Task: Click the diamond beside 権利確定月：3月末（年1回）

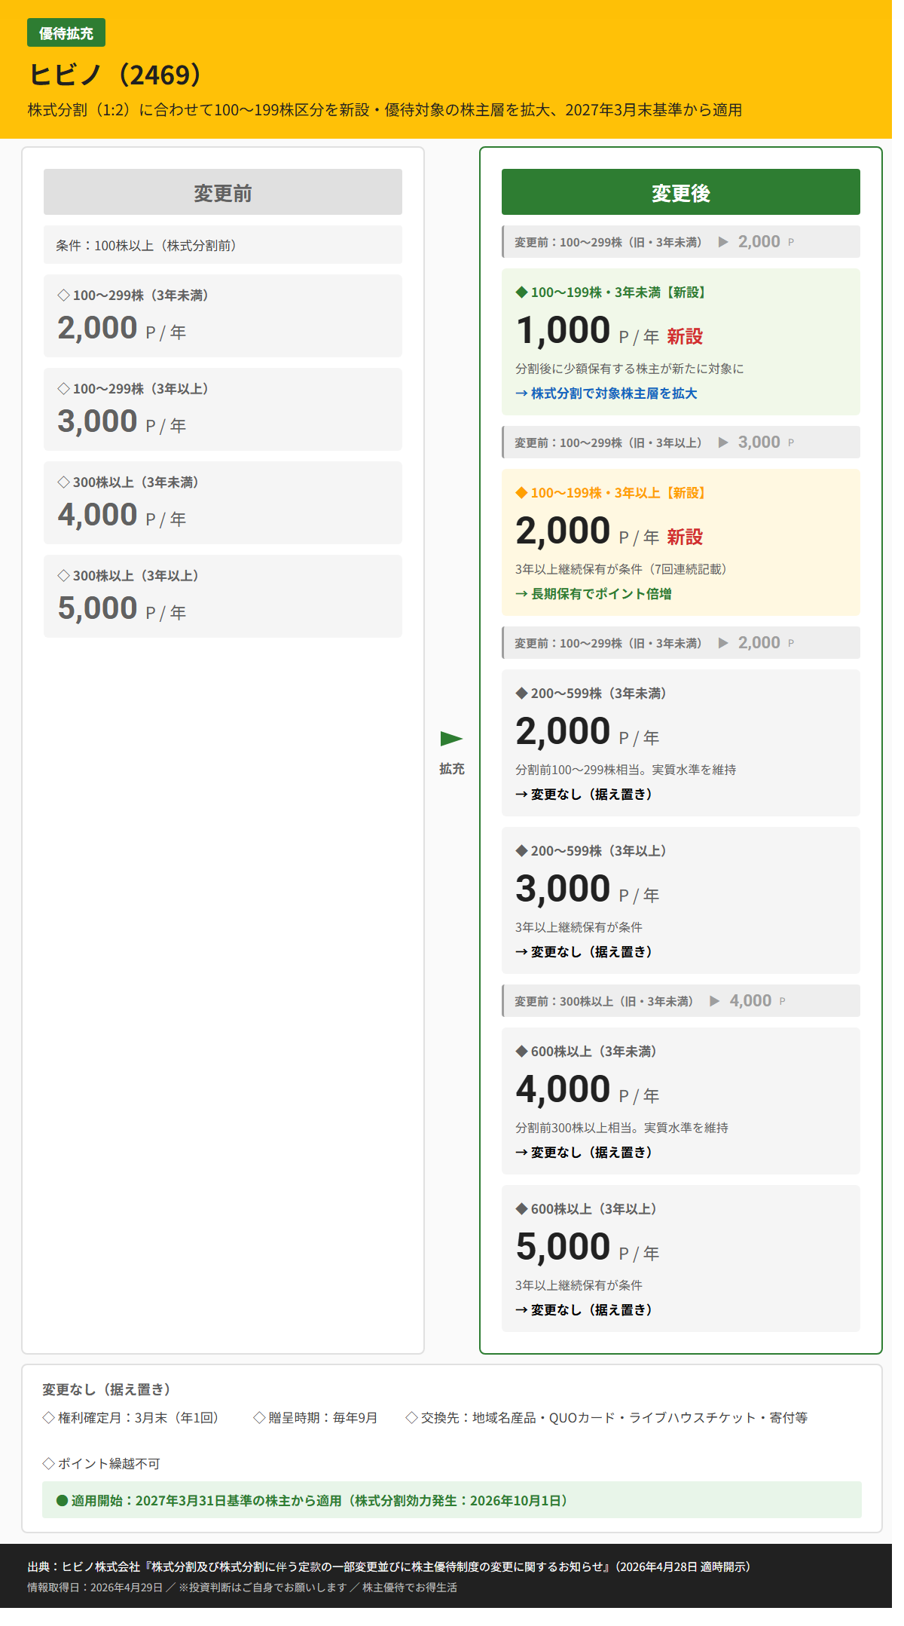Action: pos(48,1418)
